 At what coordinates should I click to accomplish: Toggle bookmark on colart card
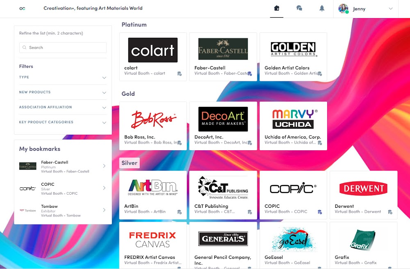click(x=180, y=74)
